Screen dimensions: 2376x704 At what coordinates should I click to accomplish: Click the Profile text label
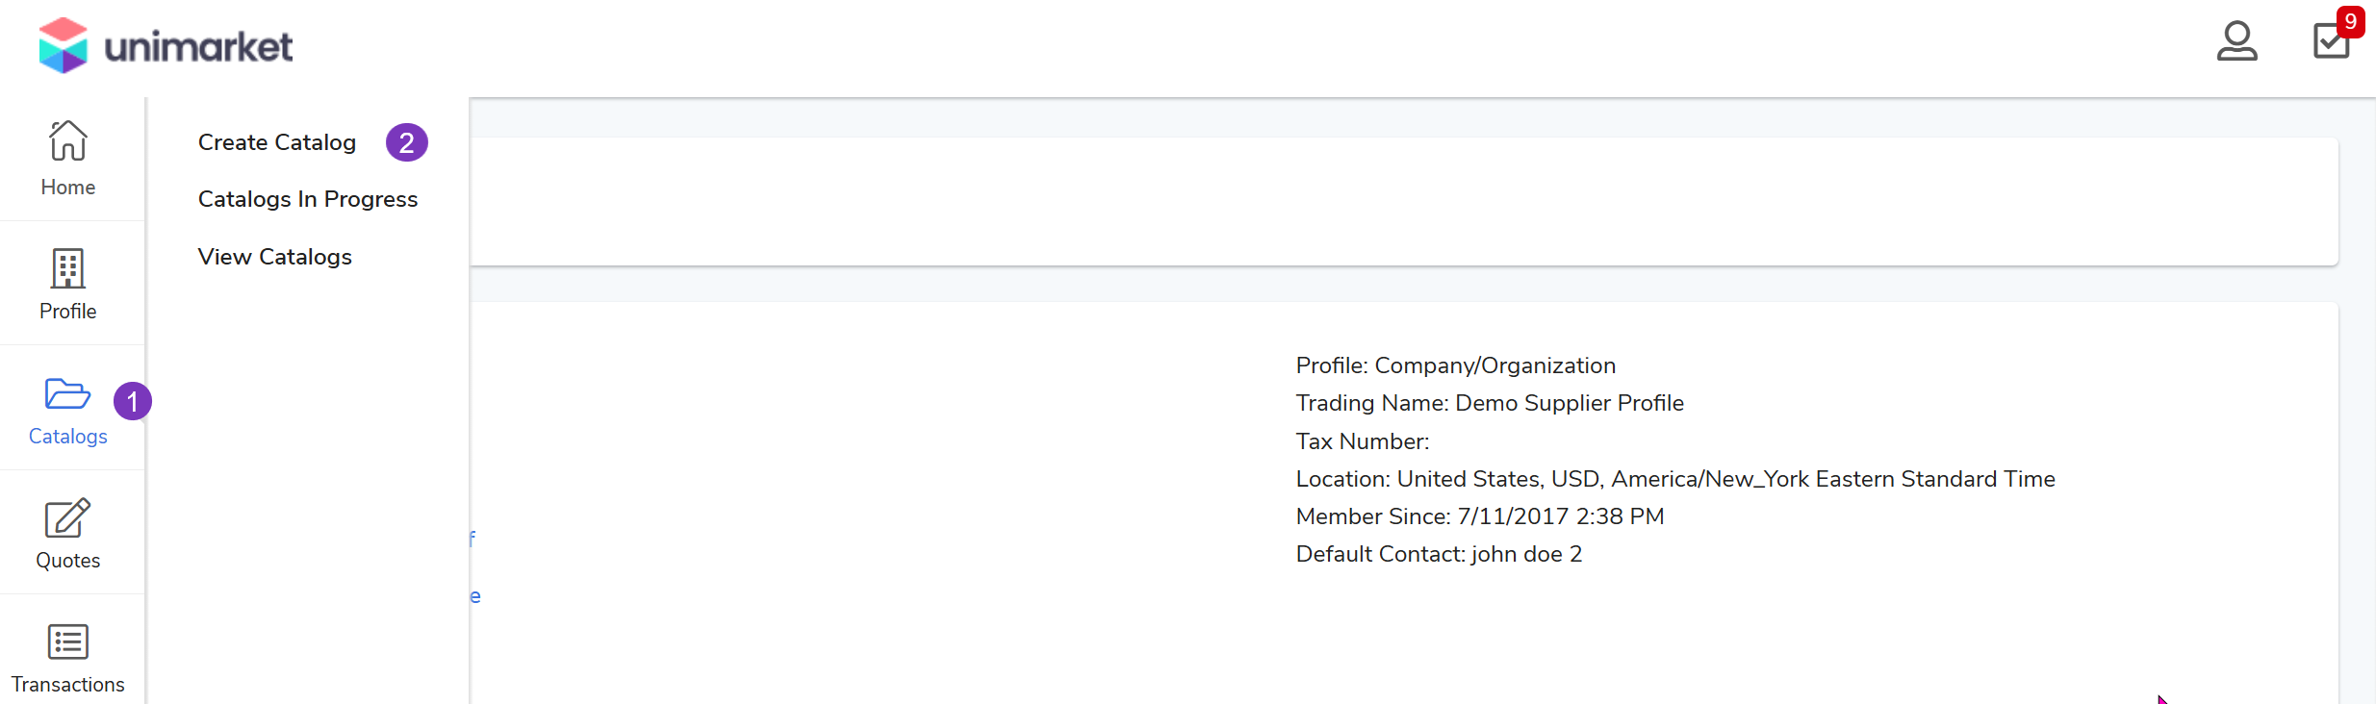(x=67, y=312)
